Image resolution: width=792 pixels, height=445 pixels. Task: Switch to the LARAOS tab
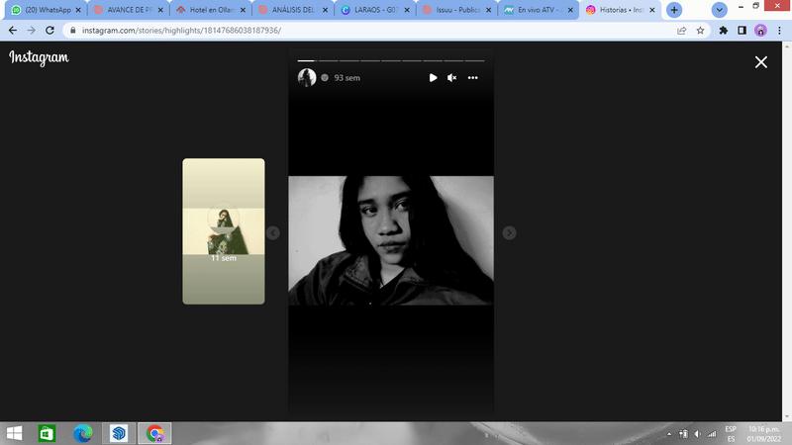(x=375, y=10)
